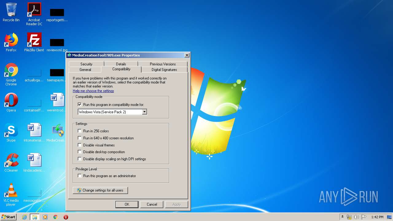Switch to the Previous Versions tab
This screenshot has height=221, width=393.
pos(163,64)
